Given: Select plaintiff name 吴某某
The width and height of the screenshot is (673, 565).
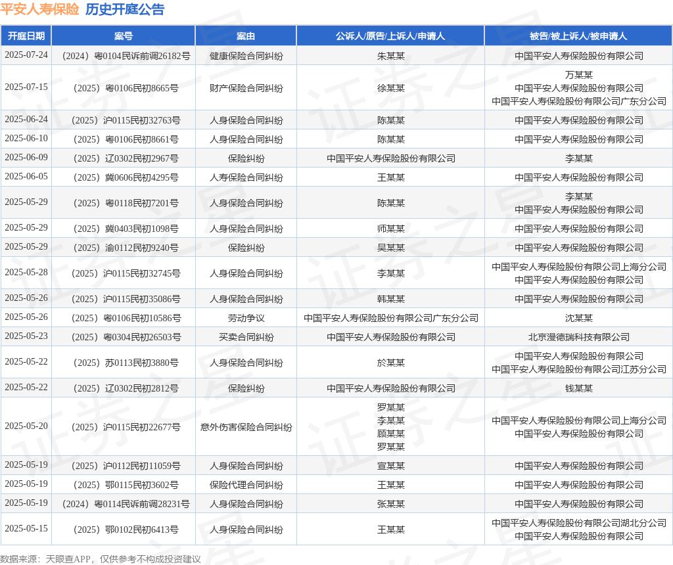Looking at the screenshot, I should pos(390,248).
